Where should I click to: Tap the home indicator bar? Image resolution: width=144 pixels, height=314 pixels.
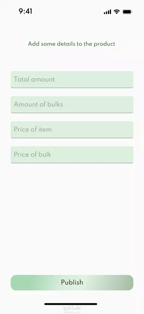pos(71,304)
